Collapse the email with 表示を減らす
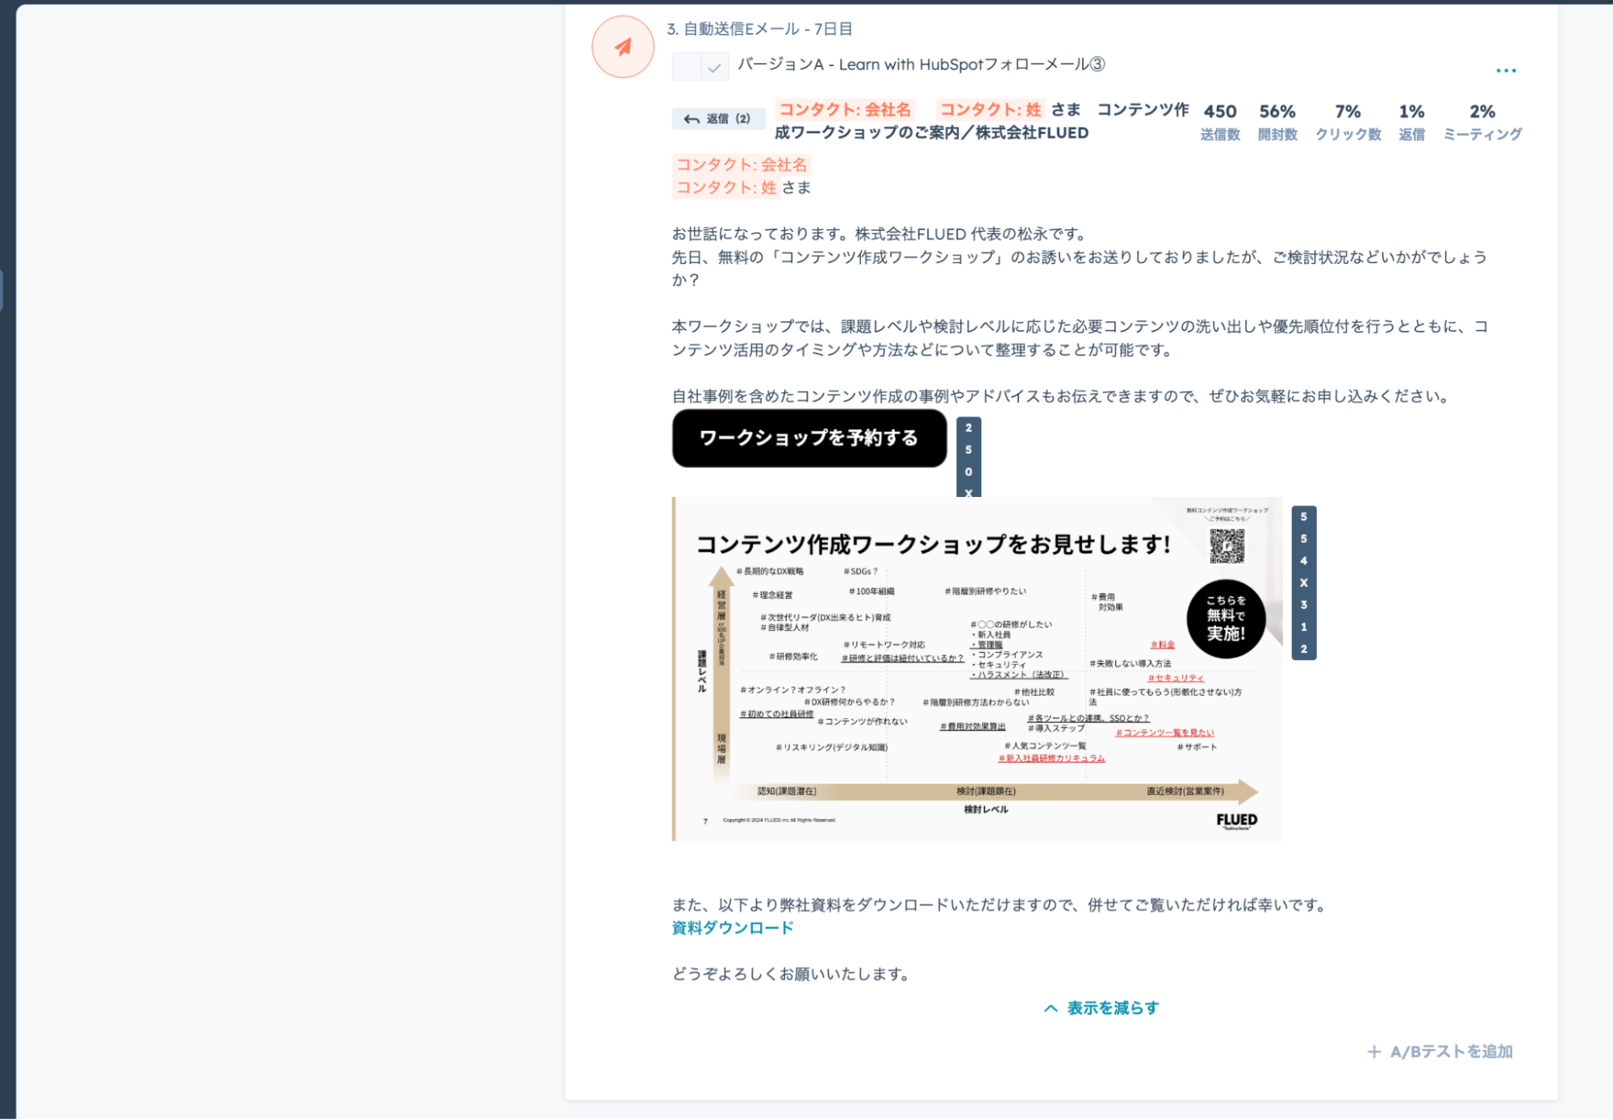The height and width of the screenshot is (1120, 1613). point(1101,1008)
